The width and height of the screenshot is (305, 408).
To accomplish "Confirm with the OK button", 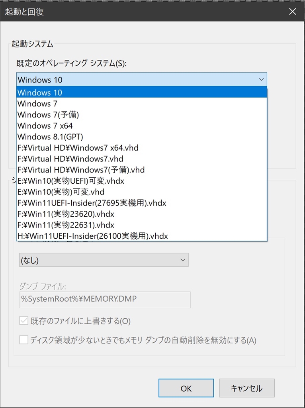I will click(x=186, y=388).
